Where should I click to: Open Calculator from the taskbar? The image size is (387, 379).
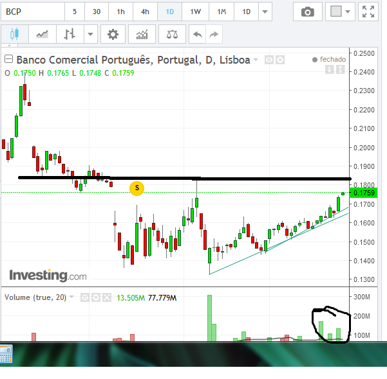[6, 354]
